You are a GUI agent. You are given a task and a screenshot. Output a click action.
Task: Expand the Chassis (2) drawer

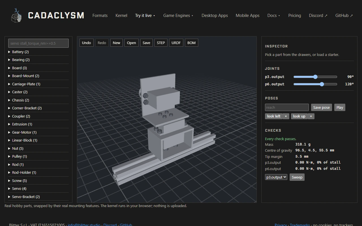coord(38,100)
